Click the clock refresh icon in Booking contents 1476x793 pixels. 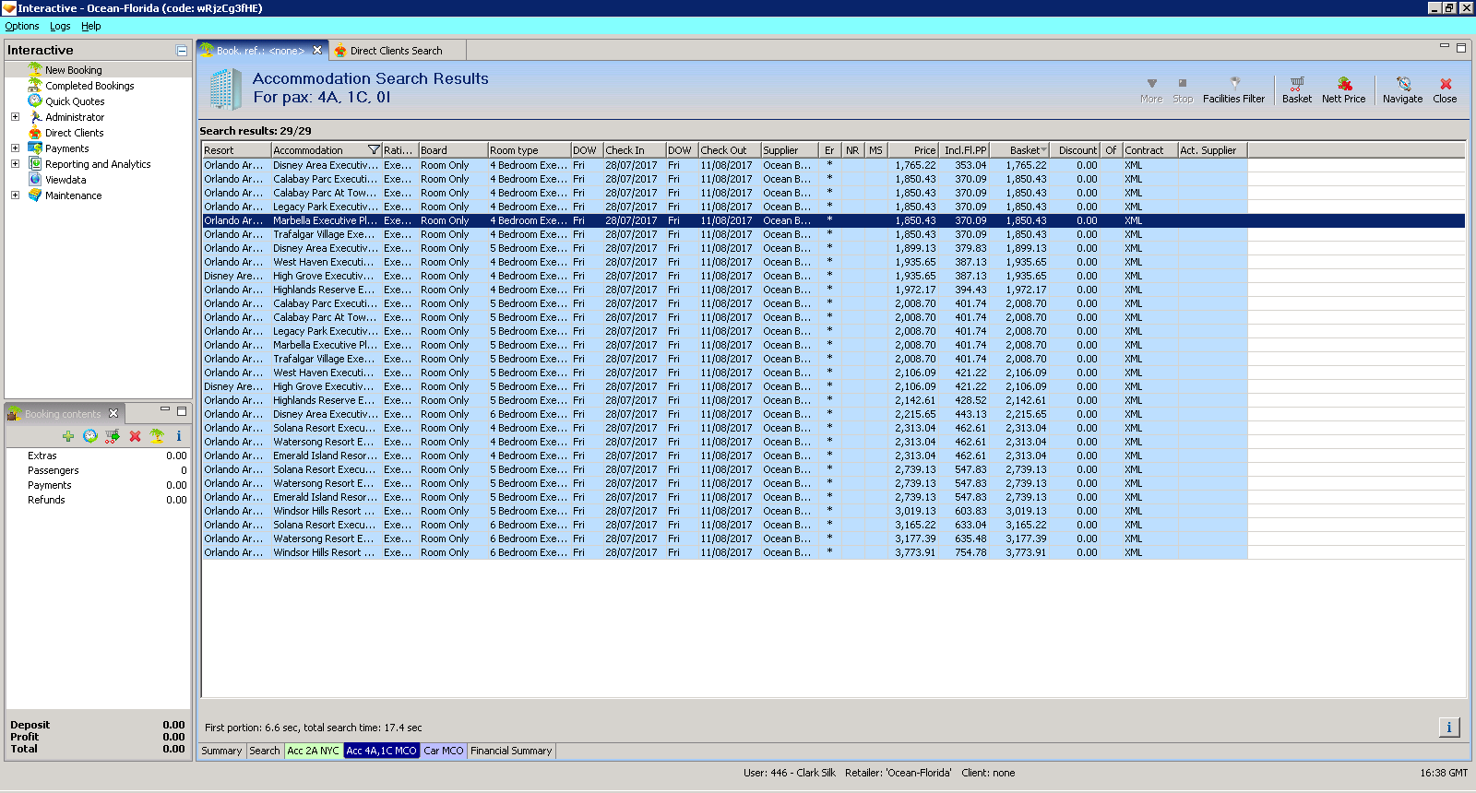pos(90,436)
